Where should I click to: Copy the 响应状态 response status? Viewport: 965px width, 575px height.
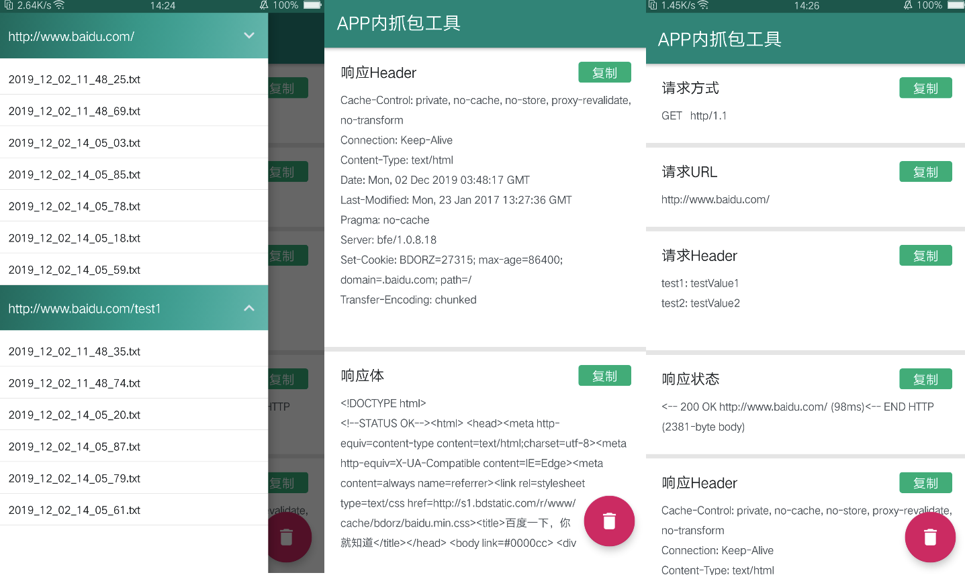coord(925,378)
